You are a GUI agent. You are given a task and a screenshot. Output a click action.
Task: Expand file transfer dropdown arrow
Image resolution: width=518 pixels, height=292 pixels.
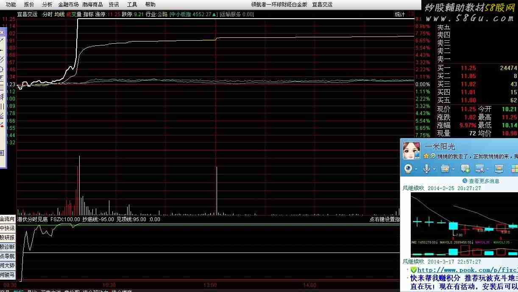click(453, 169)
